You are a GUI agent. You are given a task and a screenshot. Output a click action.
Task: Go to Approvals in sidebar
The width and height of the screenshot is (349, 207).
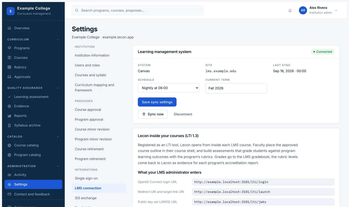tap(33, 77)
